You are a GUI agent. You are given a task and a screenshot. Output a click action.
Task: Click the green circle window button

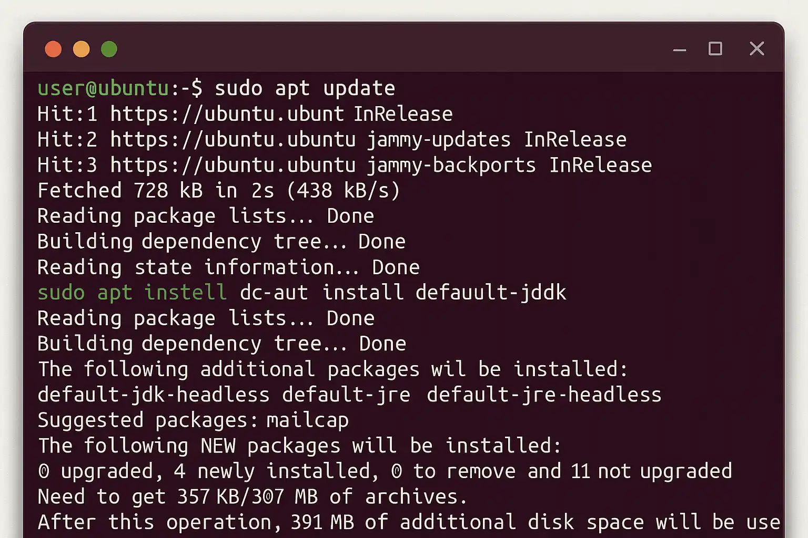tap(109, 49)
